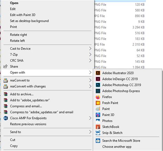Click the Fresh Paint app icon
This screenshot has width=163, height=151.
(98, 103)
